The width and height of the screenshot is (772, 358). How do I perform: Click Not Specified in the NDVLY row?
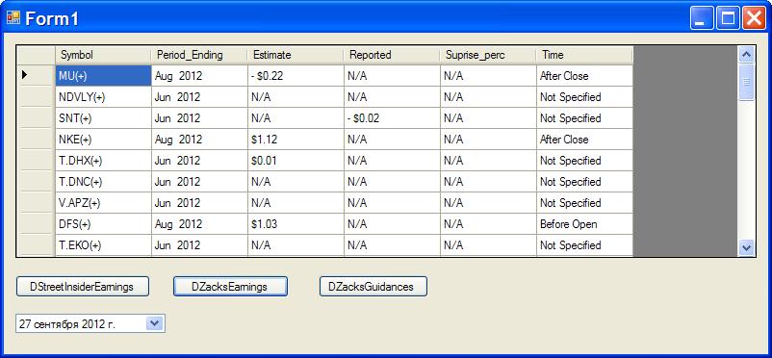point(584,97)
